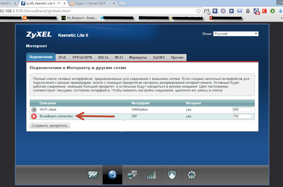
Task: Open the security shield icon
Action: 172,175
